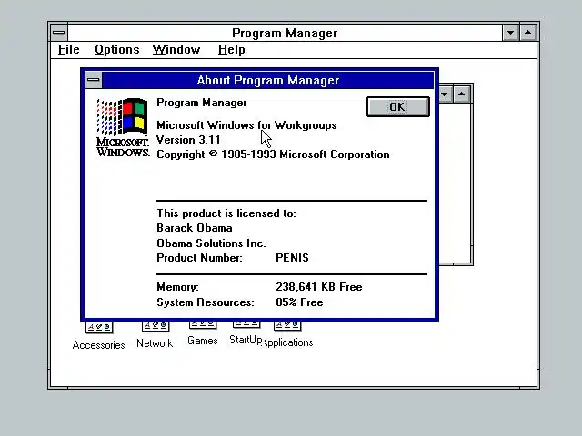The height and width of the screenshot is (436, 582).
Task: Click the Memory: label
Action: (177, 287)
